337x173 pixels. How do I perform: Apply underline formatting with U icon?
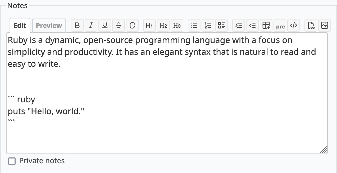click(105, 25)
